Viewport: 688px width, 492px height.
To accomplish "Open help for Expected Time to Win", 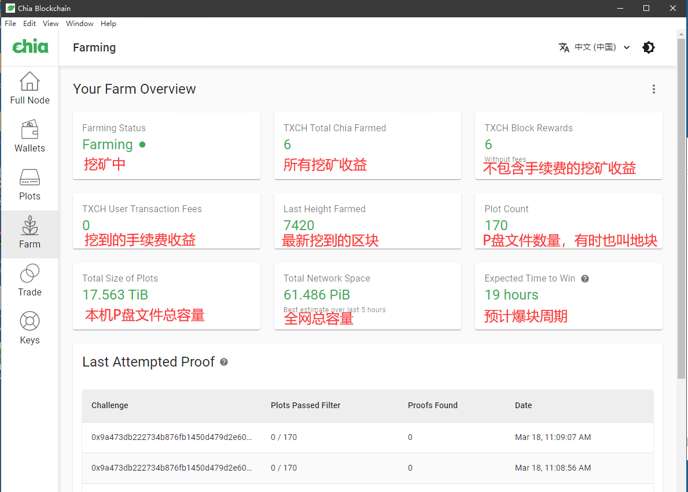I will [584, 278].
